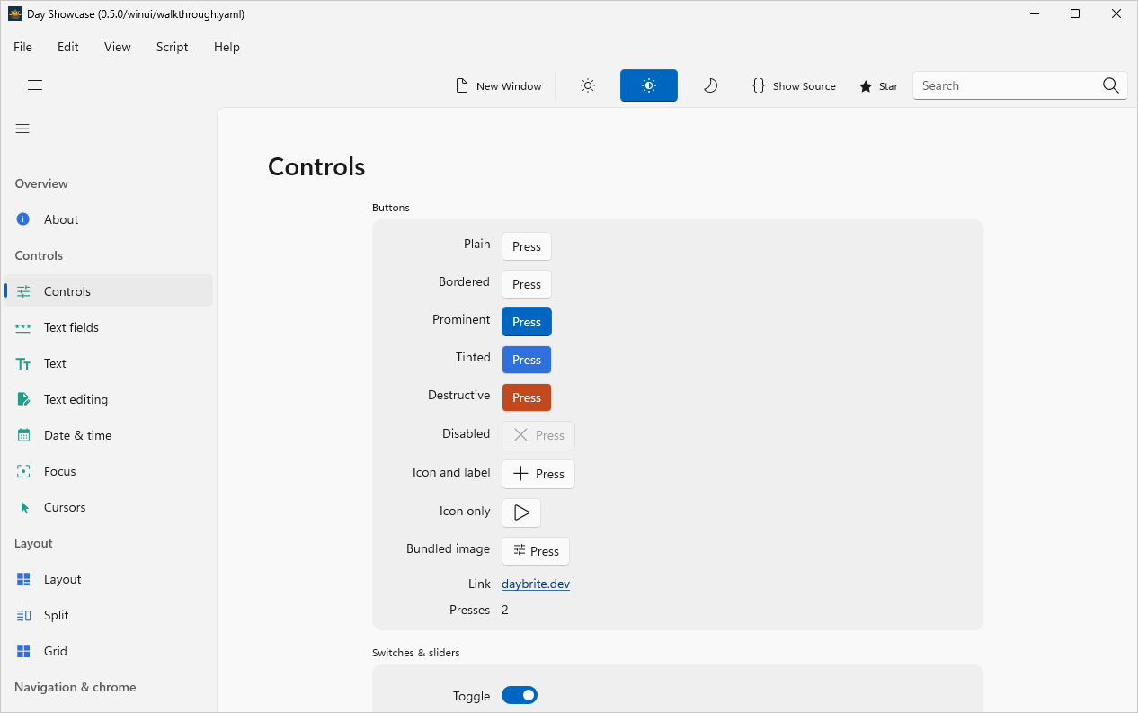
Task: Open the Script menu
Action: 172,47
